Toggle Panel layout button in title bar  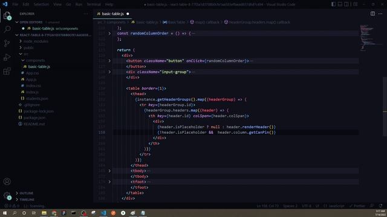tap(340, 4)
